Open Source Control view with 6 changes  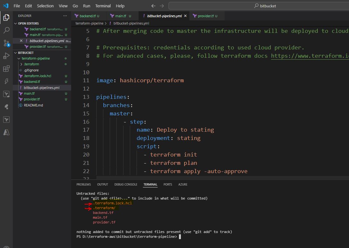[6, 43]
